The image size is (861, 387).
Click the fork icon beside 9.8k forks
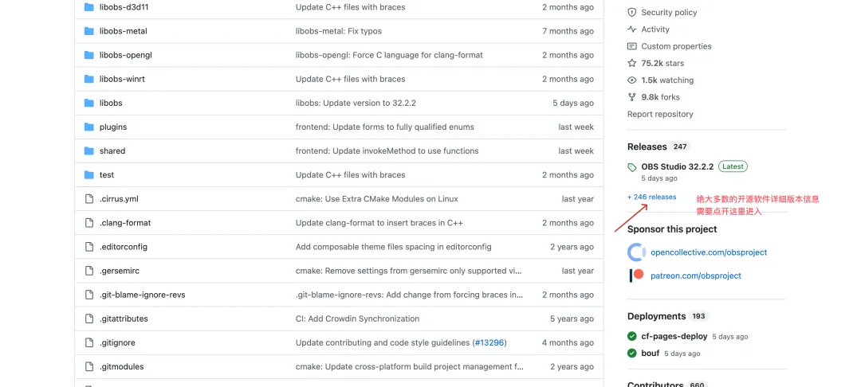tap(632, 97)
